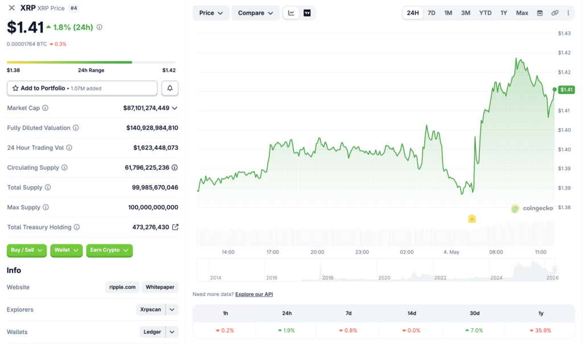583x344 pixels.
Task: Click the 24h Range progress bar
Action: click(x=91, y=62)
